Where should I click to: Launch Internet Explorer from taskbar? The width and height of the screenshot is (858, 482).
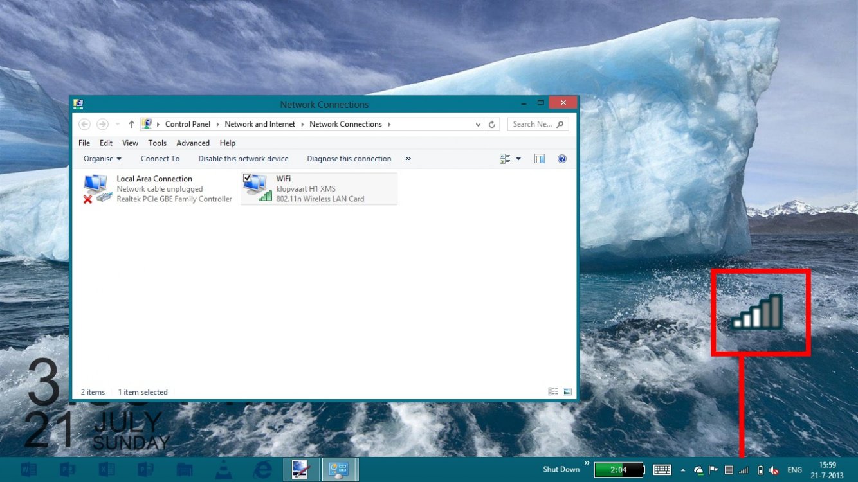point(262,470)
